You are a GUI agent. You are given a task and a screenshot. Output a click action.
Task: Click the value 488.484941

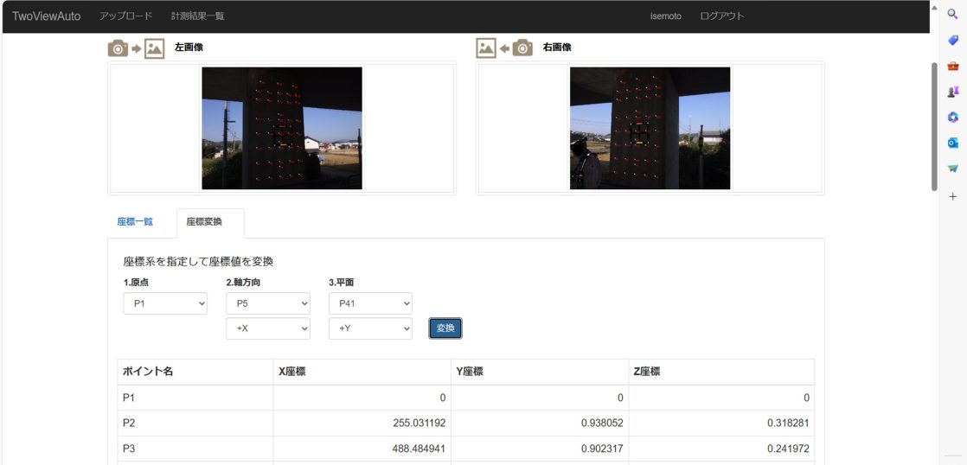pyautogui.click(x=419, y=449)
